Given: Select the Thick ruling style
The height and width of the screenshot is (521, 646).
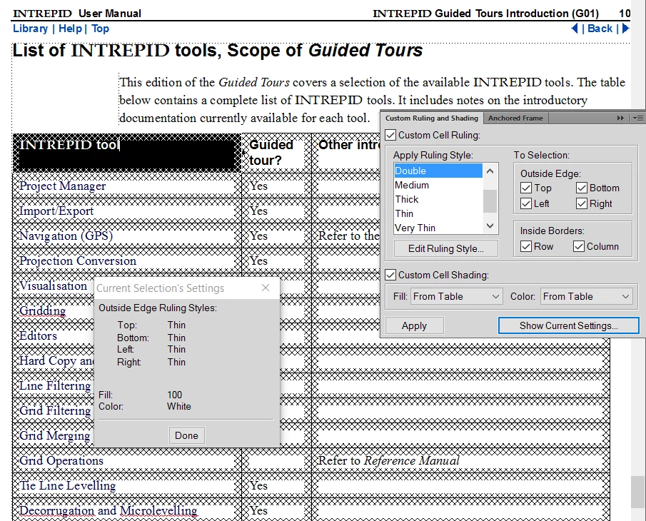Looking at the screenshot, I should [x=438, y=199].
